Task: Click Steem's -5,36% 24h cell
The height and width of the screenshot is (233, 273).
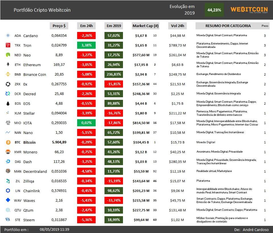Action: [x=86, y=220]
